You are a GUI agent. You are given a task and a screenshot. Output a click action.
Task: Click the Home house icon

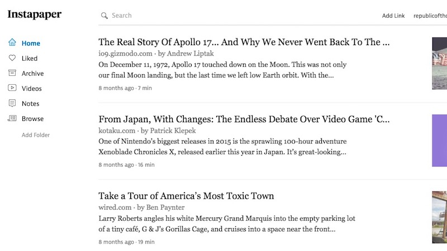click(12, 42)
